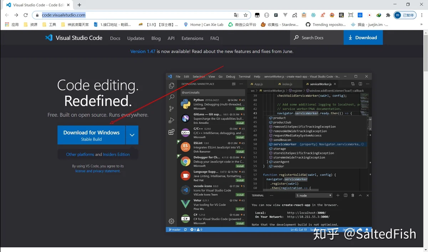Switch to the Visual Studio Code browser tab

[x=38, y=5]
